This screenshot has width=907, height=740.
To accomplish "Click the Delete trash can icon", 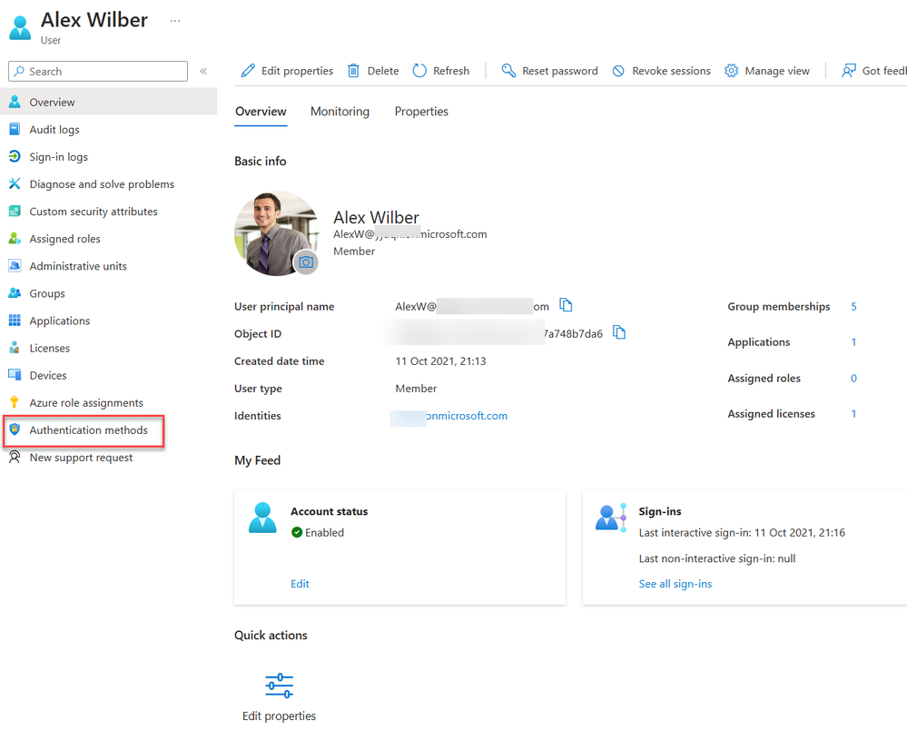I will click(x=353, y=71).
